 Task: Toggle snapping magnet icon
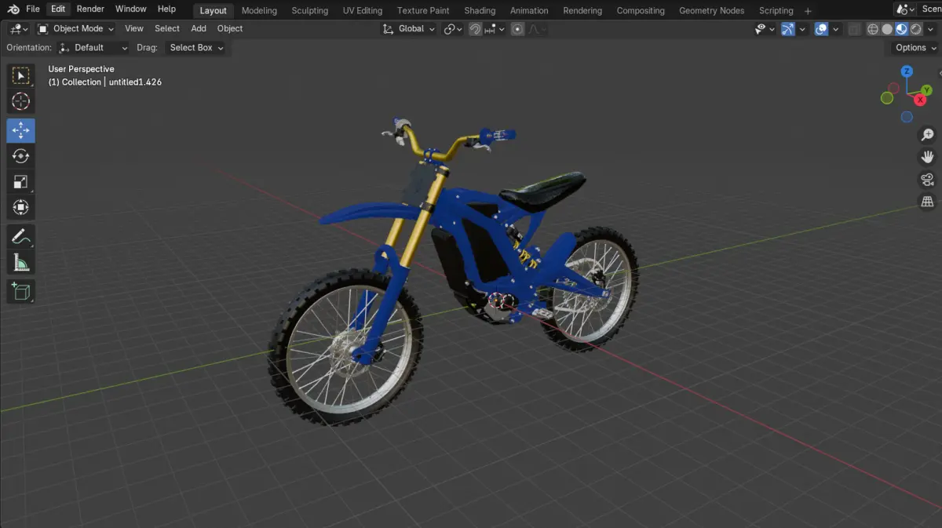tap(475, 29)
